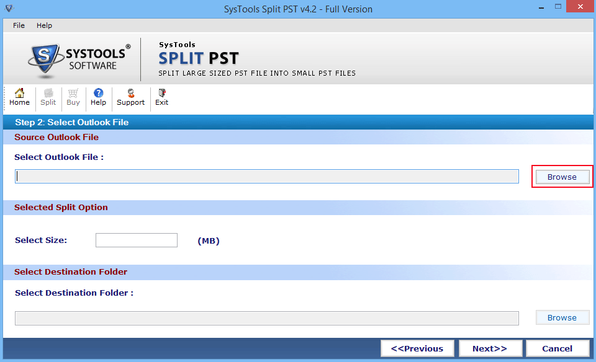Browse for the destination folder
Viewport: 596px width, 362px height.
pyautogui.click(x=562, y=317)
